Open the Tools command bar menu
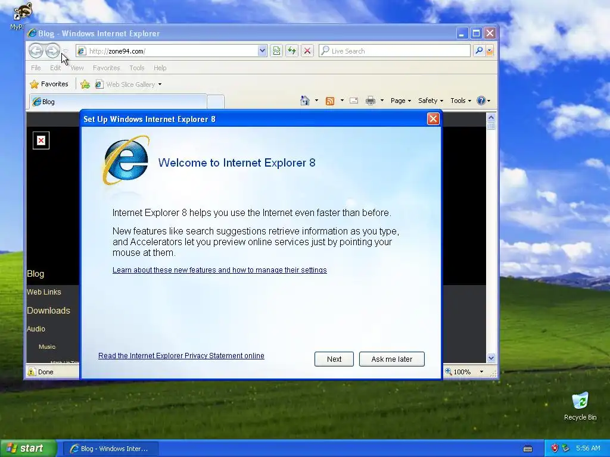The height and width of the screenshot is (457, 610). click(460, 101)
